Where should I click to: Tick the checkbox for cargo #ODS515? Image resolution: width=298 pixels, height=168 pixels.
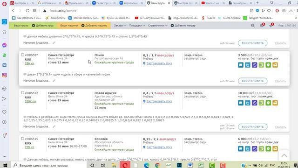(x=23, y=139)
